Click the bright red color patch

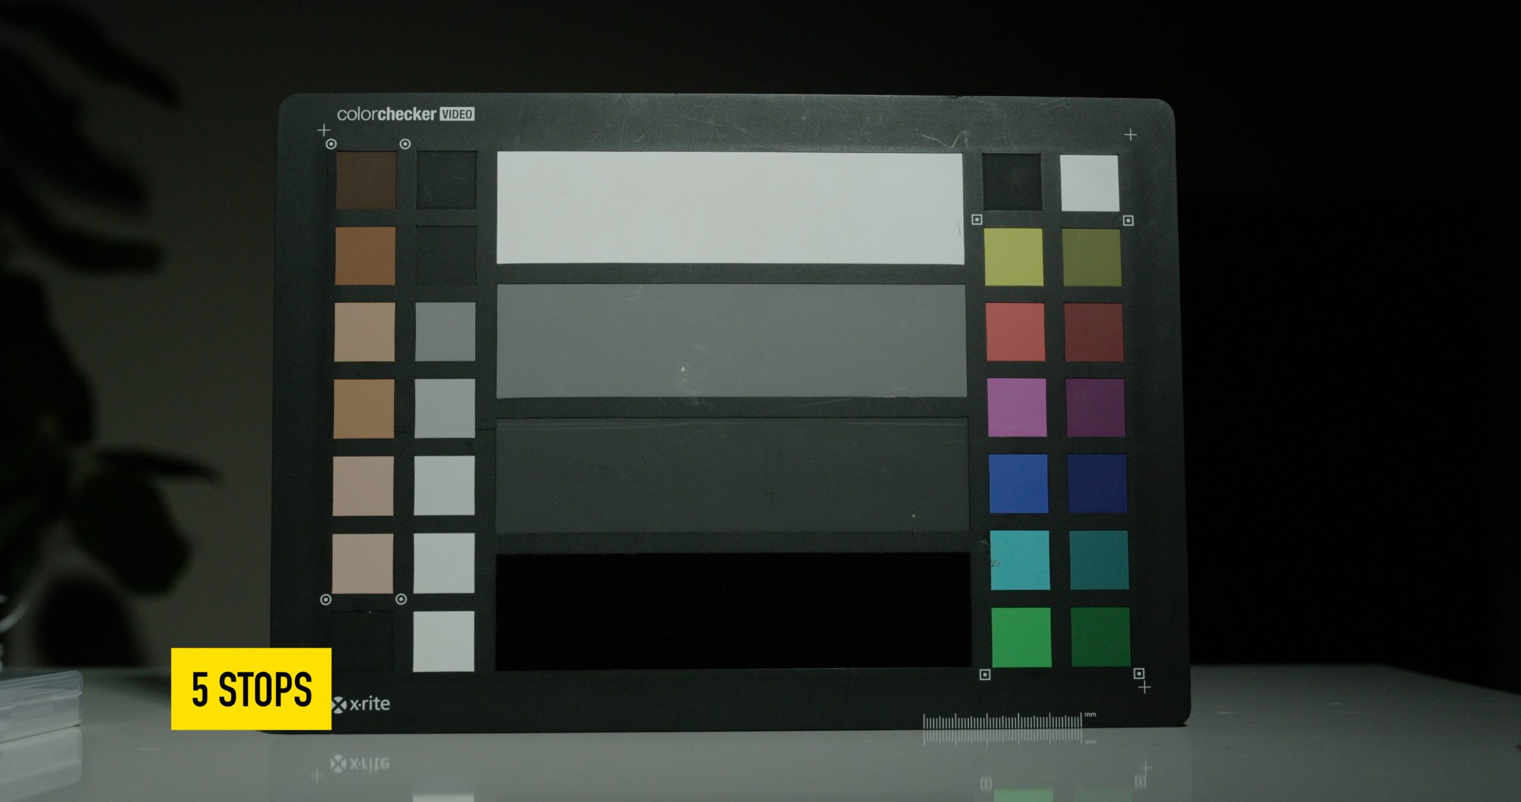coord(1015,331)
